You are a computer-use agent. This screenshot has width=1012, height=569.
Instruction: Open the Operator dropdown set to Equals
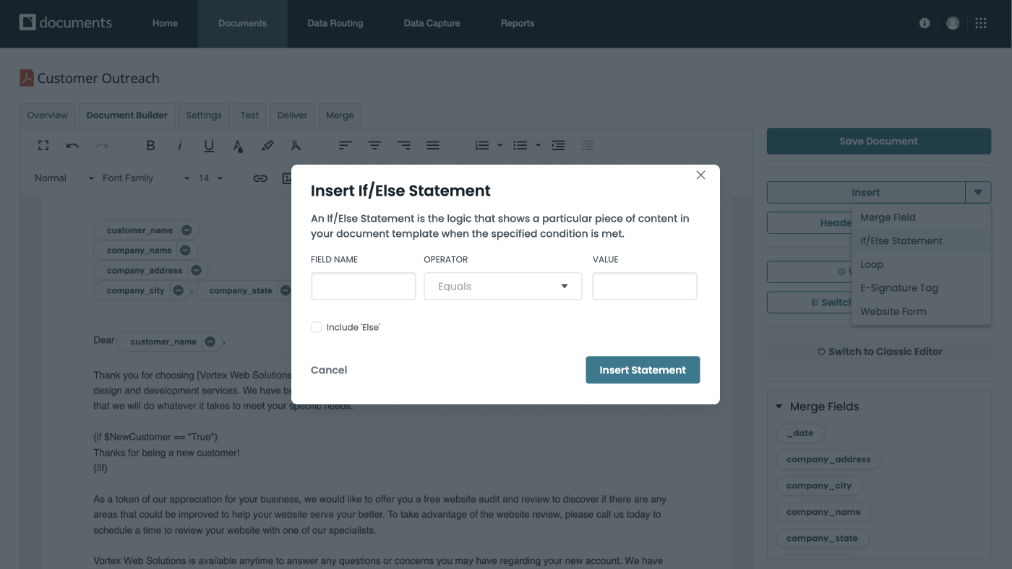[502, 286]
